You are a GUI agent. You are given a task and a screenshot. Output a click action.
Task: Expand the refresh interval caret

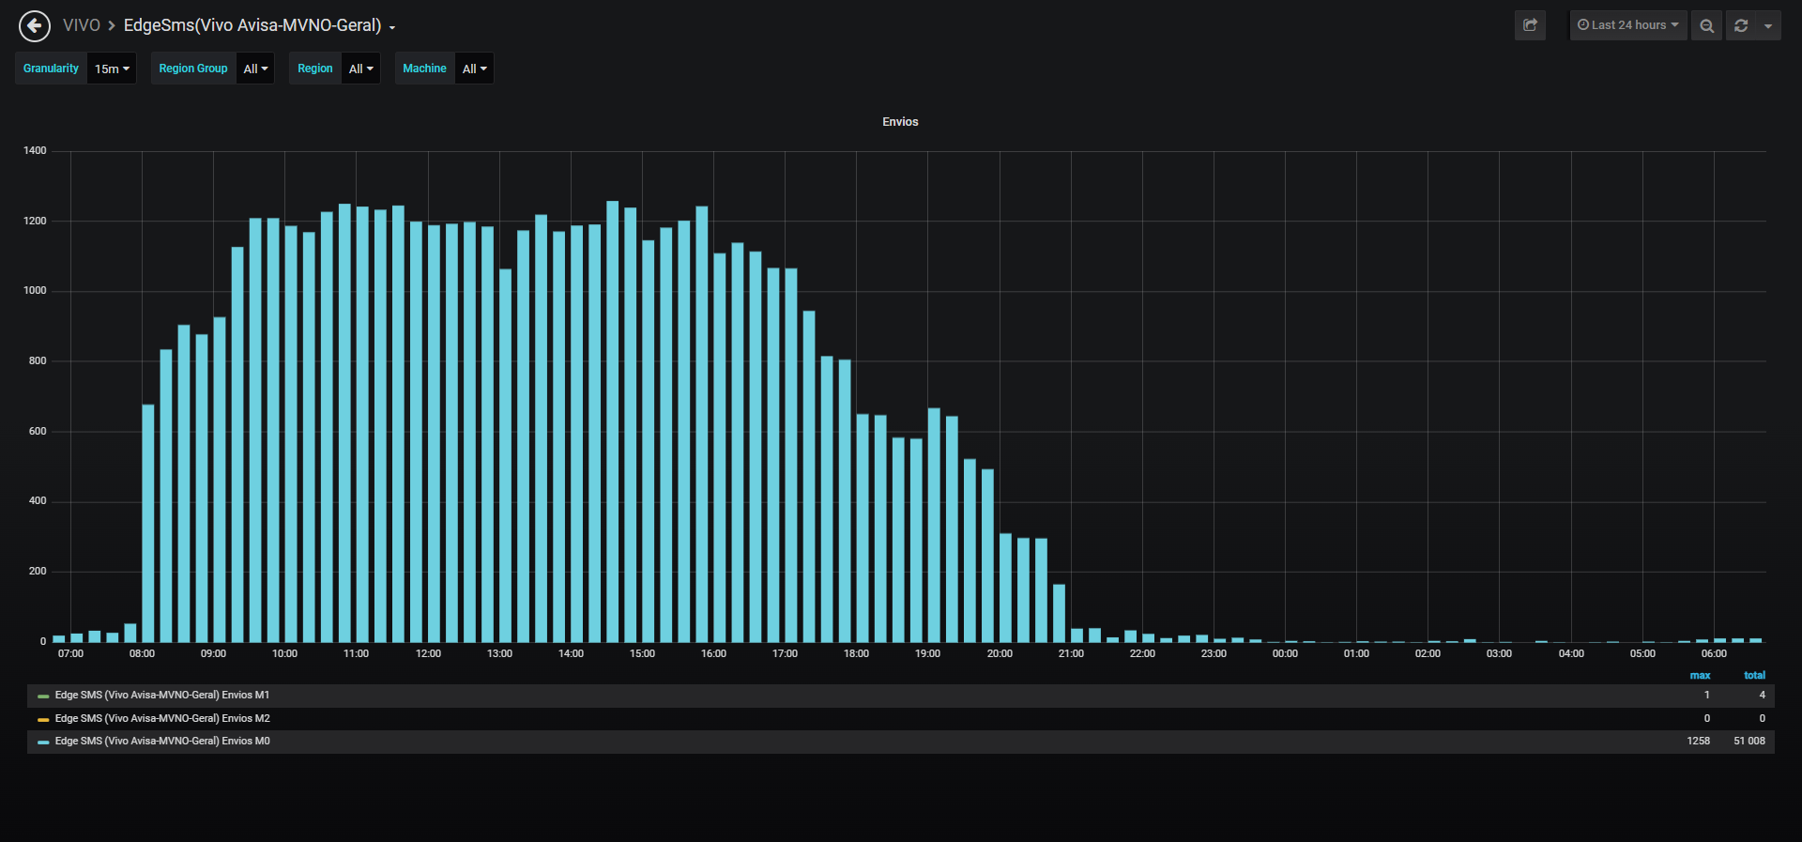pos(1768,25)
